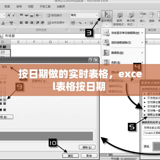
Task: Expand the 色阶(S) submenu arrow
Action: pyautogui.click(x=142, y=62)
